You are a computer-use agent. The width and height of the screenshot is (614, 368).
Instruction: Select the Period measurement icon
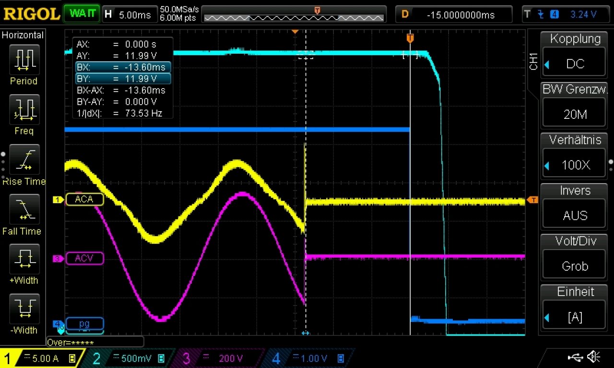[x=24, y=60]
